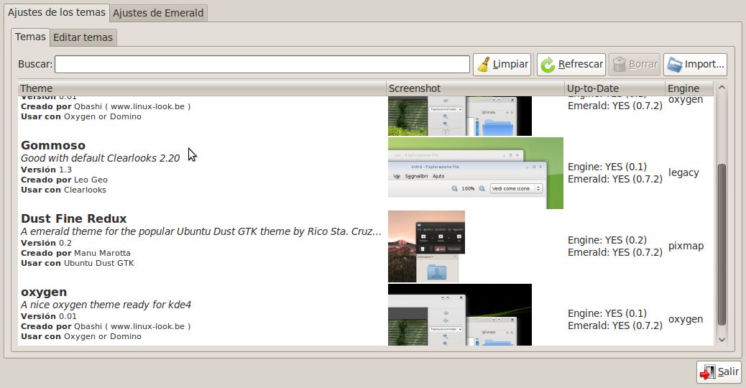
Task: Click 'A nice oxygen theme ready for kde4'
Action: point(106,305)
